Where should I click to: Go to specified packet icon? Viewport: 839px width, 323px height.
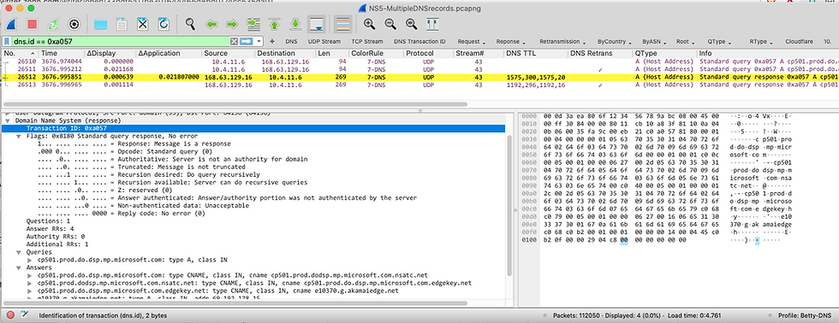[x=253, y=24]
